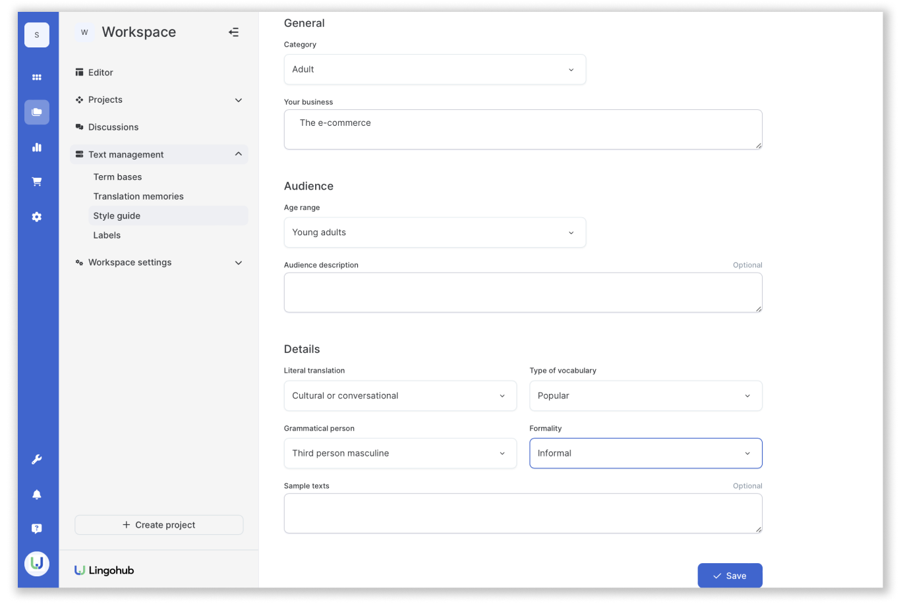This screenshot has height=604, width=901.
Task: Save the style guide settings
Action: (730, 576)
